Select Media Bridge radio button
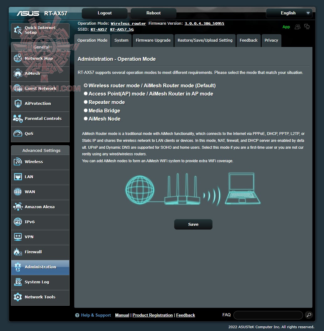Screen dimensions: 324x331 point(86,111)
